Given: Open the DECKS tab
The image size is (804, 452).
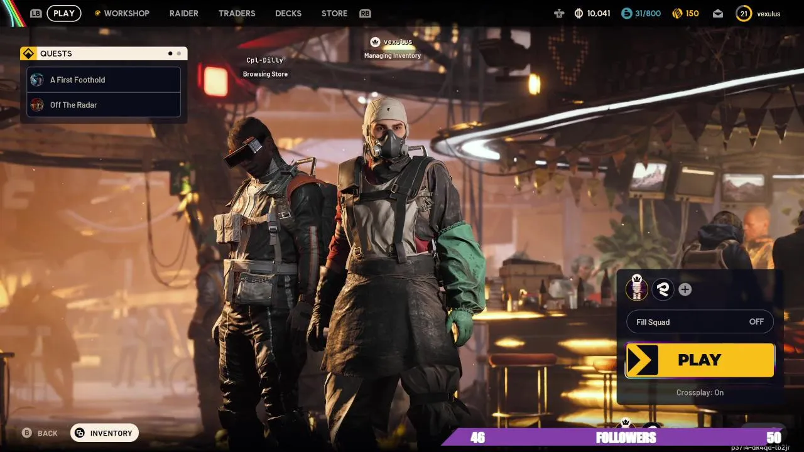Looking at the screenshot, I should click(x=288, y=13).
